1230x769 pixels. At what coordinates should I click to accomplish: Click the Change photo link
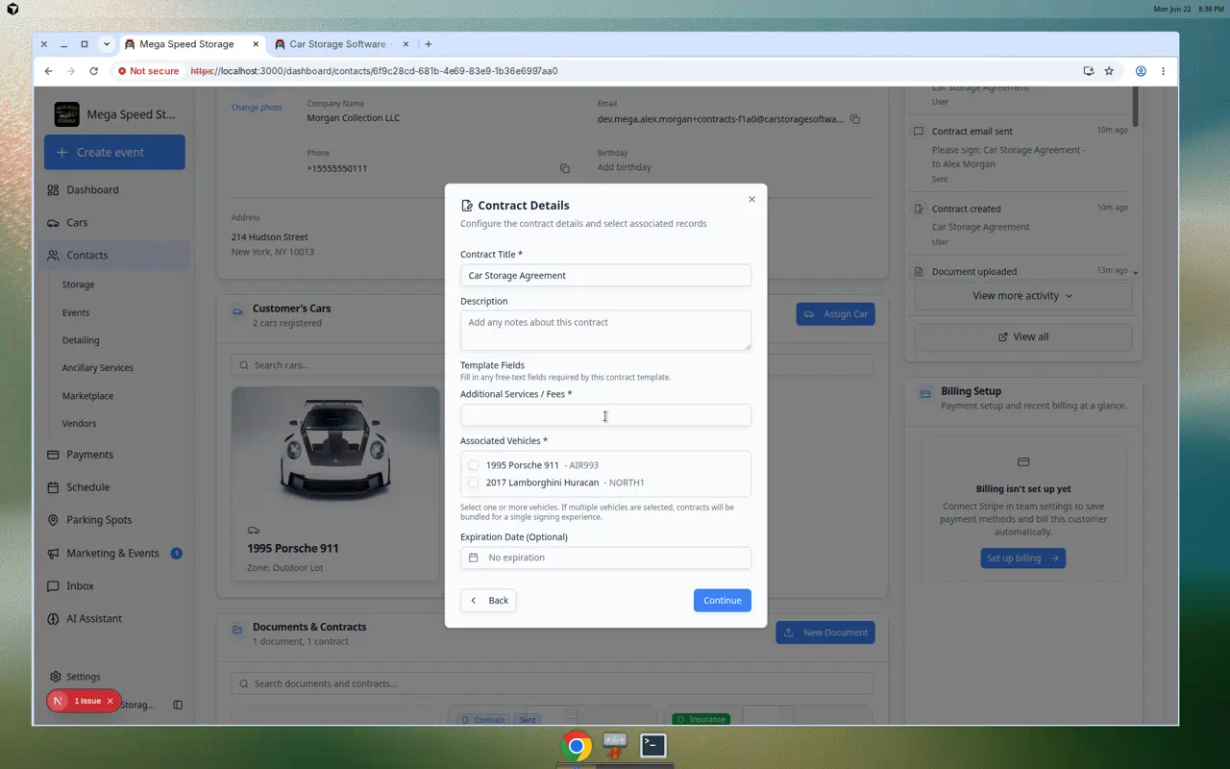pos(257,108)
